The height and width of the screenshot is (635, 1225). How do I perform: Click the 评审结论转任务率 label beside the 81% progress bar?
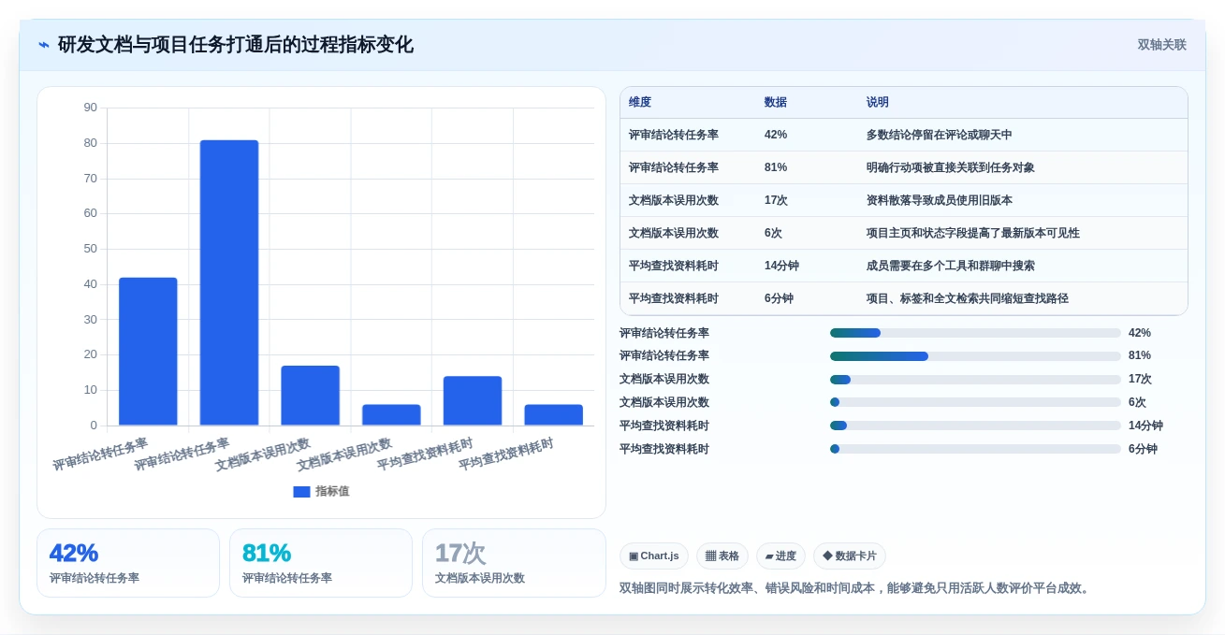pyautogui.click(x=664, y=355)
